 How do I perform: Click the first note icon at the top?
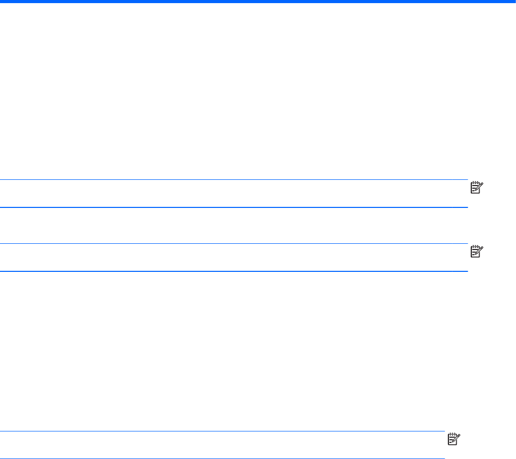(x=475, y=189)
